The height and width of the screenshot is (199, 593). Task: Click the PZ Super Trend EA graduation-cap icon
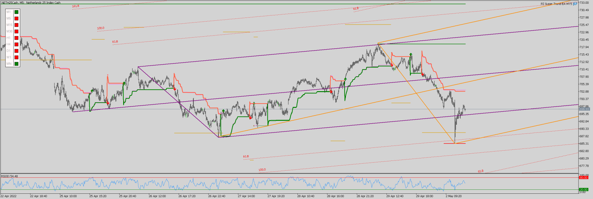(x=575, y=4)
